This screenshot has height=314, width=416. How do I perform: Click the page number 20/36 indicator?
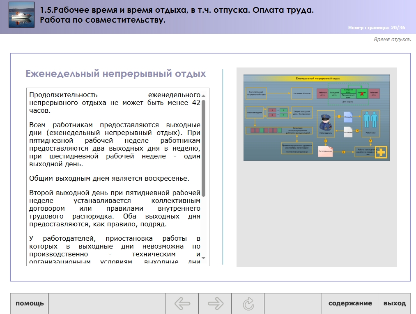(x=377, y=28)
